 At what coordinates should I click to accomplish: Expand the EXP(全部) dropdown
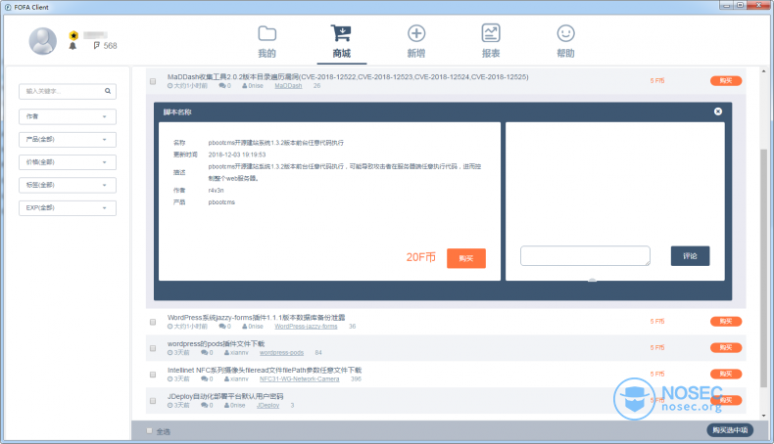click(x=68, y=208)
